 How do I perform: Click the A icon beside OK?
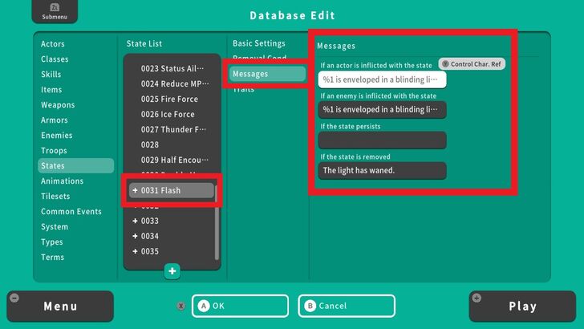(204, 306)
